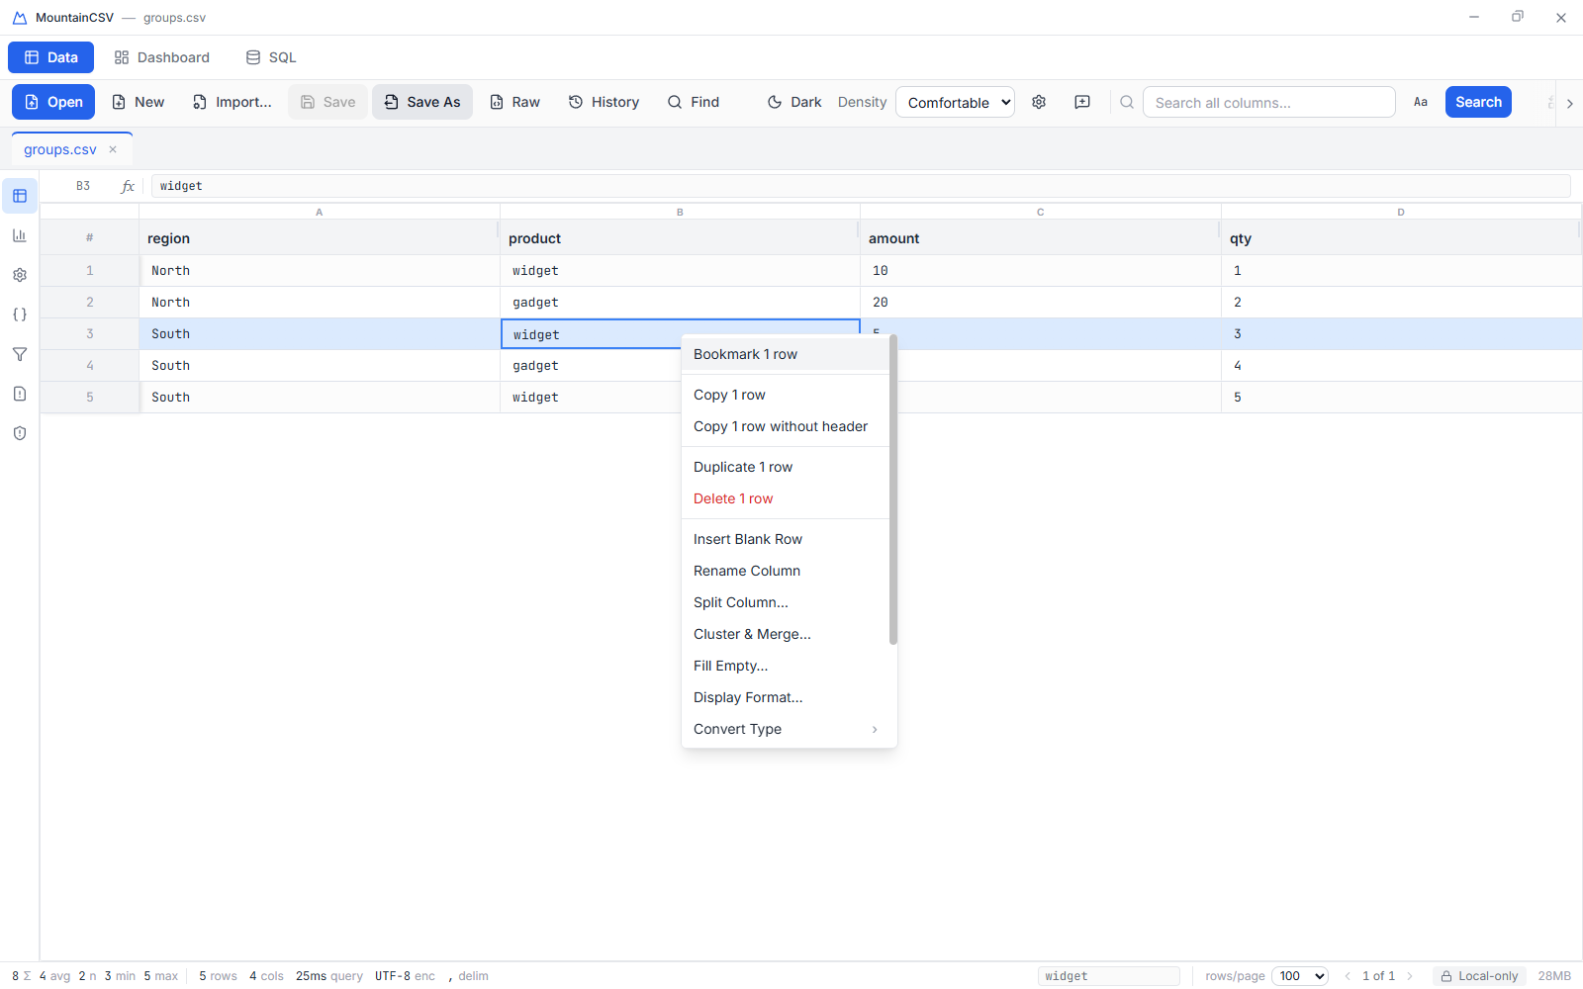Choose Delete 1 row

[x=786, y=498]
